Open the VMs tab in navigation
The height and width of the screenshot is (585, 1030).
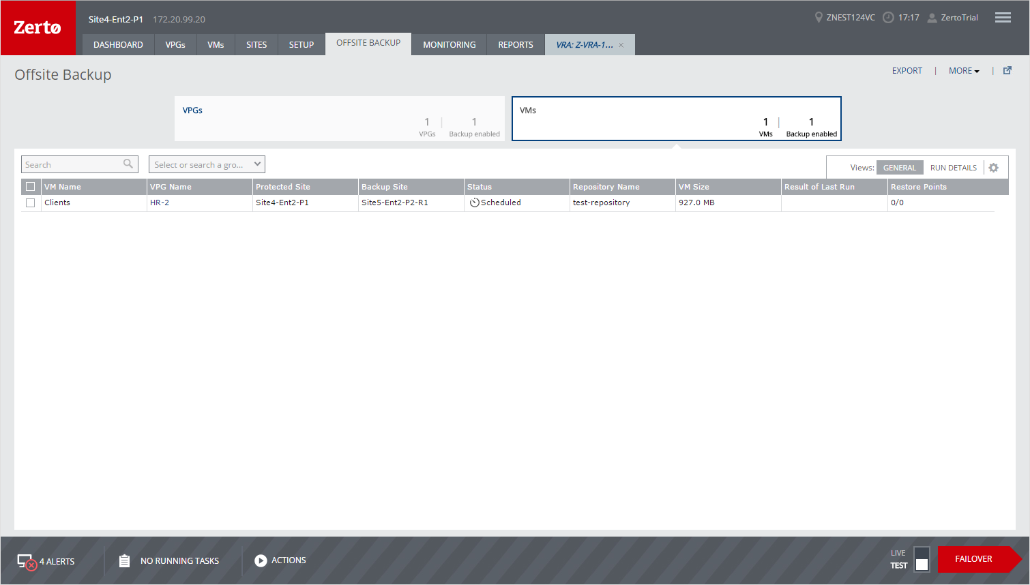coord(216,45)
